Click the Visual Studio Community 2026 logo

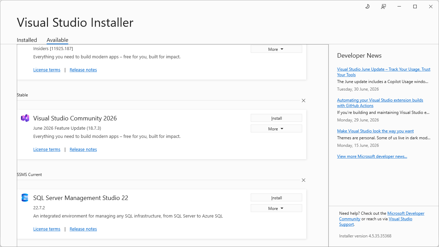[25, 118]
